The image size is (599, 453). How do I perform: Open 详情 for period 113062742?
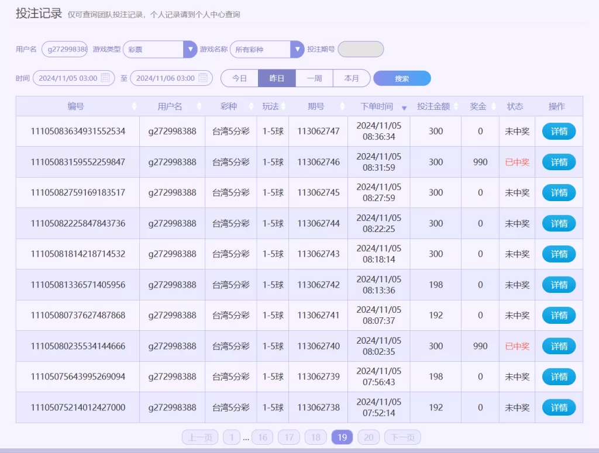click(559, 285)
